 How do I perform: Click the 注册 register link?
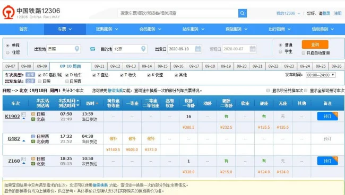coord(338,13)
